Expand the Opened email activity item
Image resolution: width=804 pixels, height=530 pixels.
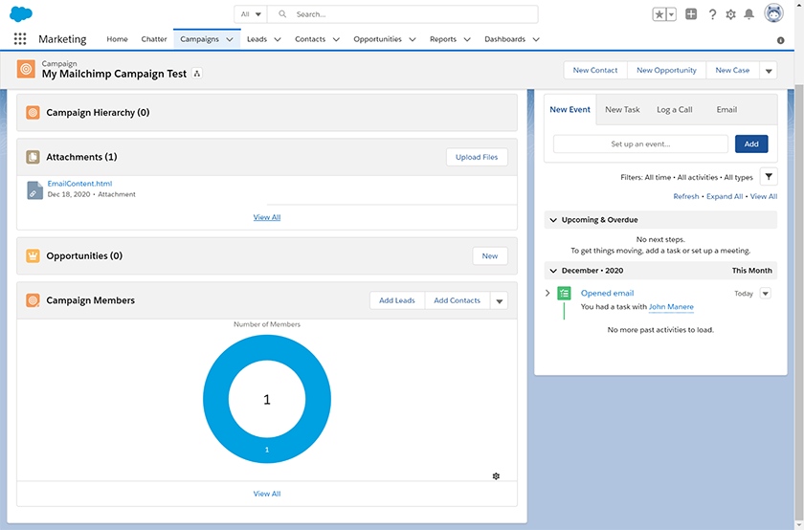pyautogui.click(x=547, y=293)
